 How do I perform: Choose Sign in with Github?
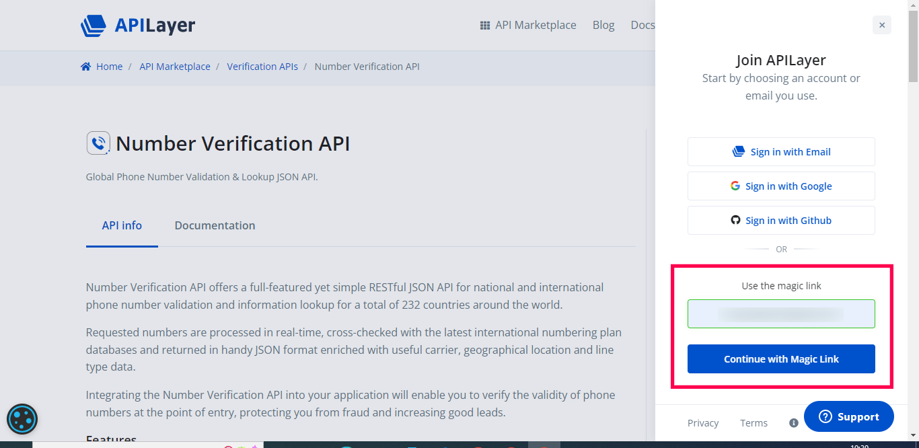pos(781,221)
